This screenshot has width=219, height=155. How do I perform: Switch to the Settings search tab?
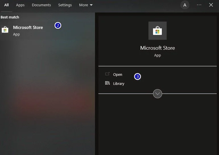pos(65,5)
